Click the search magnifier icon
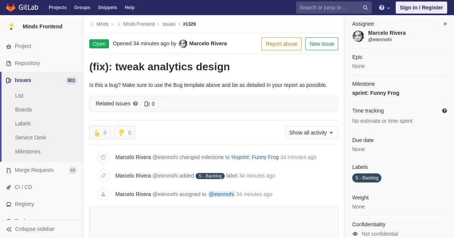The width and height of the screenshot is (454, 238). [365, 8]
